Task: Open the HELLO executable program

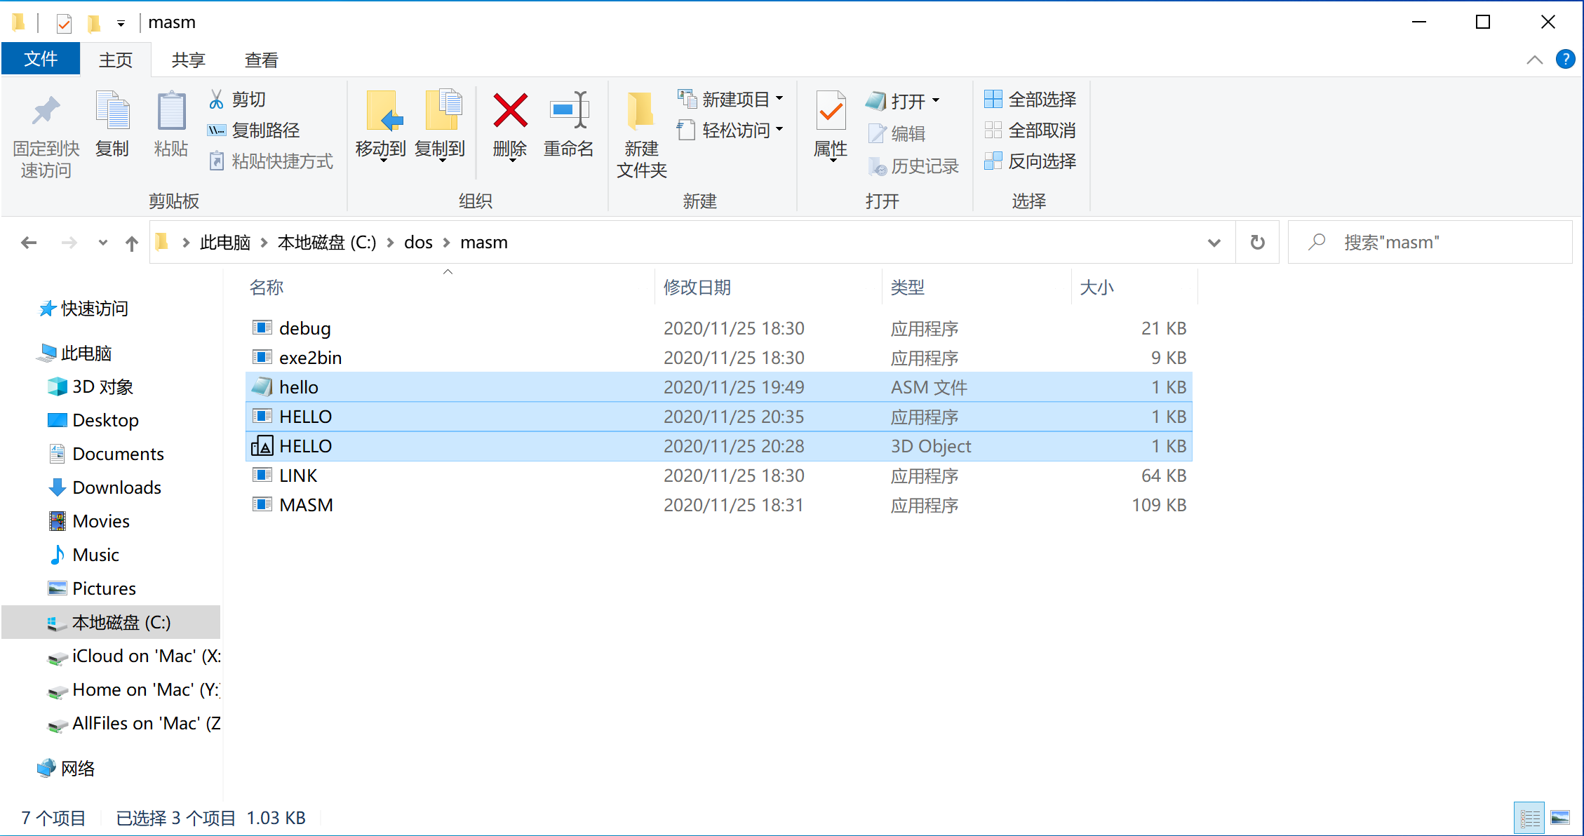Action: pyautogui.click(x=306, y=416)
